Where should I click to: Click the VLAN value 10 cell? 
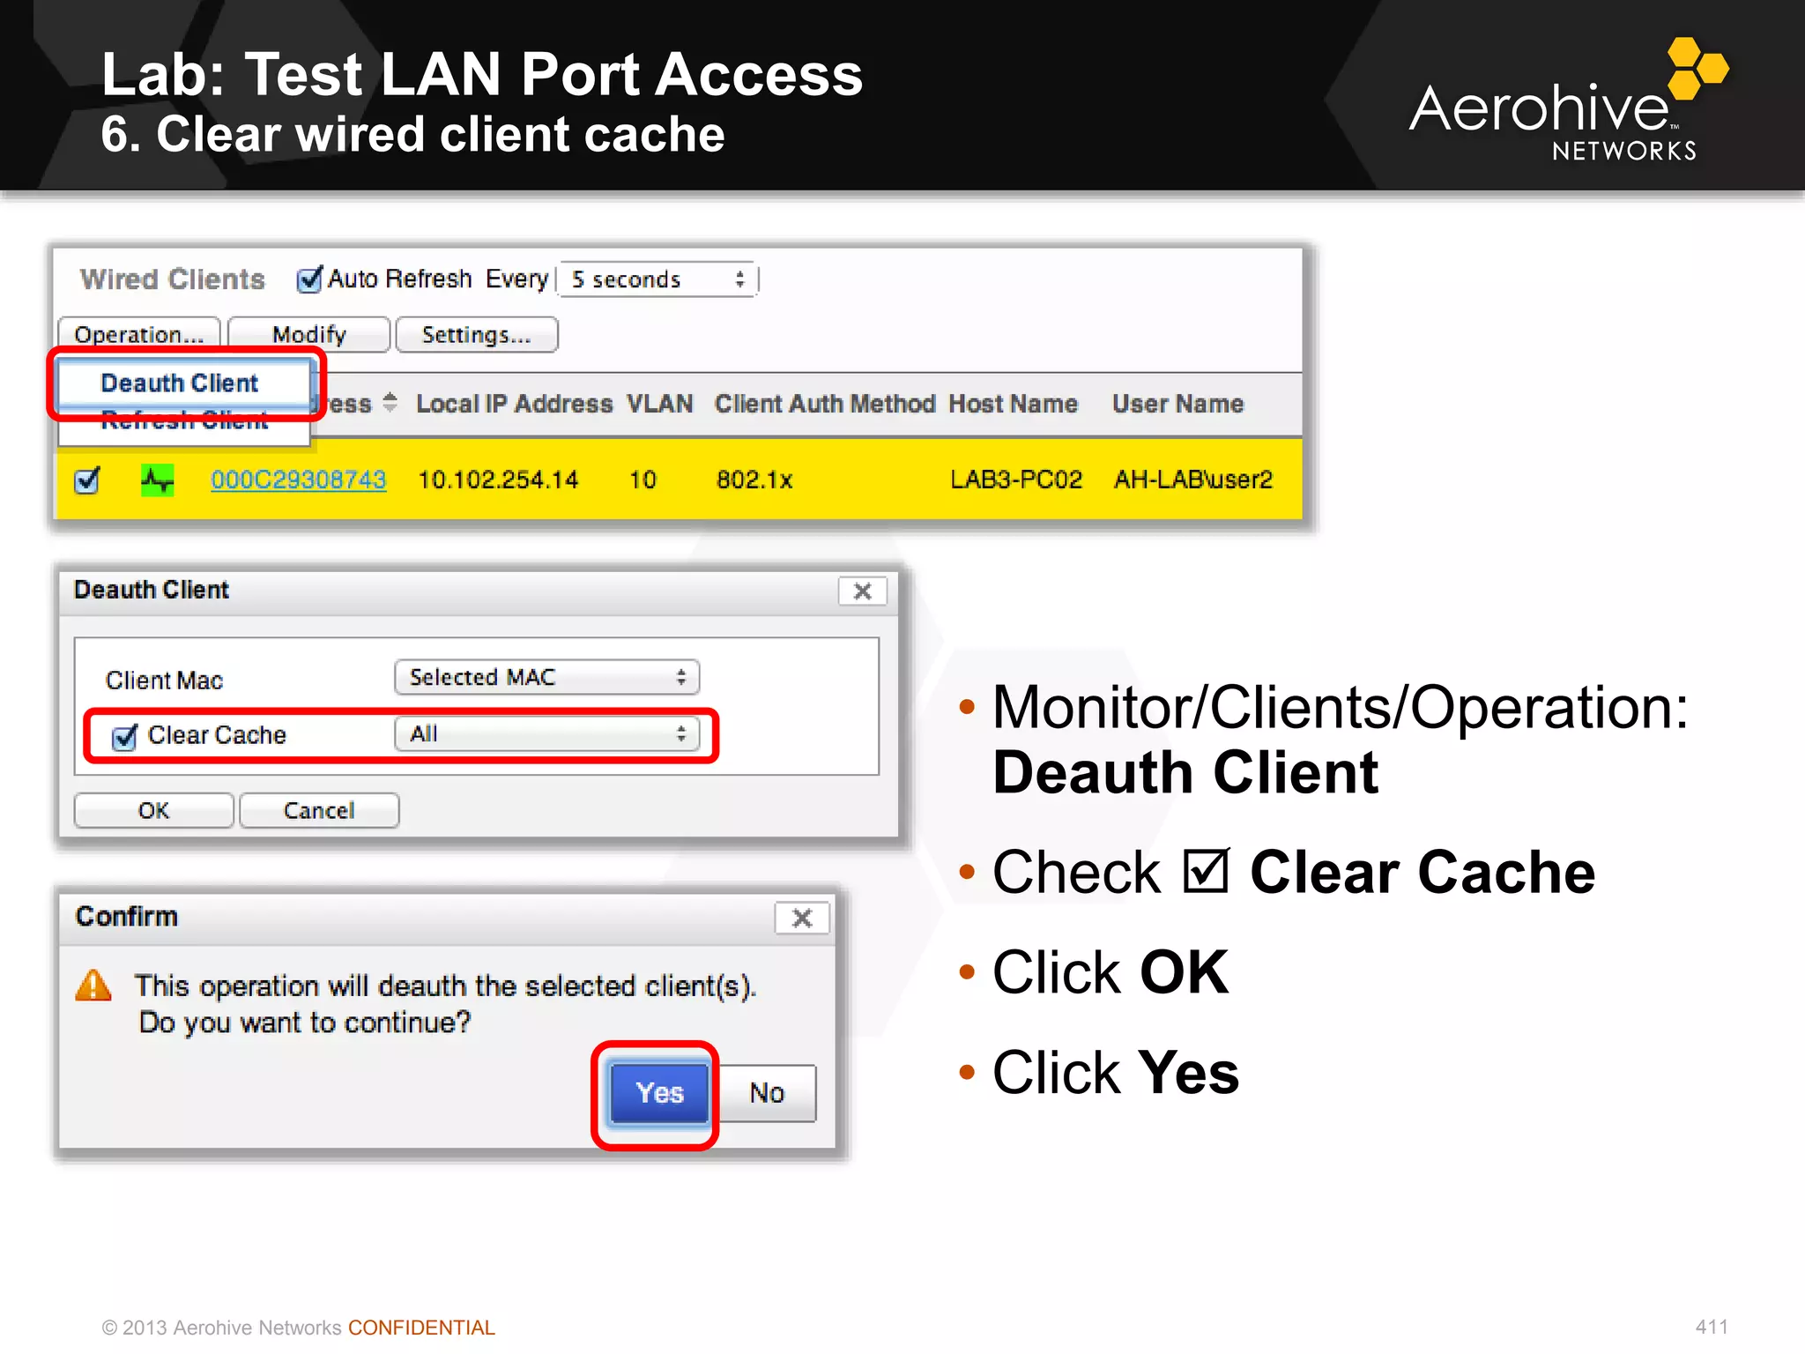(643, 480)
